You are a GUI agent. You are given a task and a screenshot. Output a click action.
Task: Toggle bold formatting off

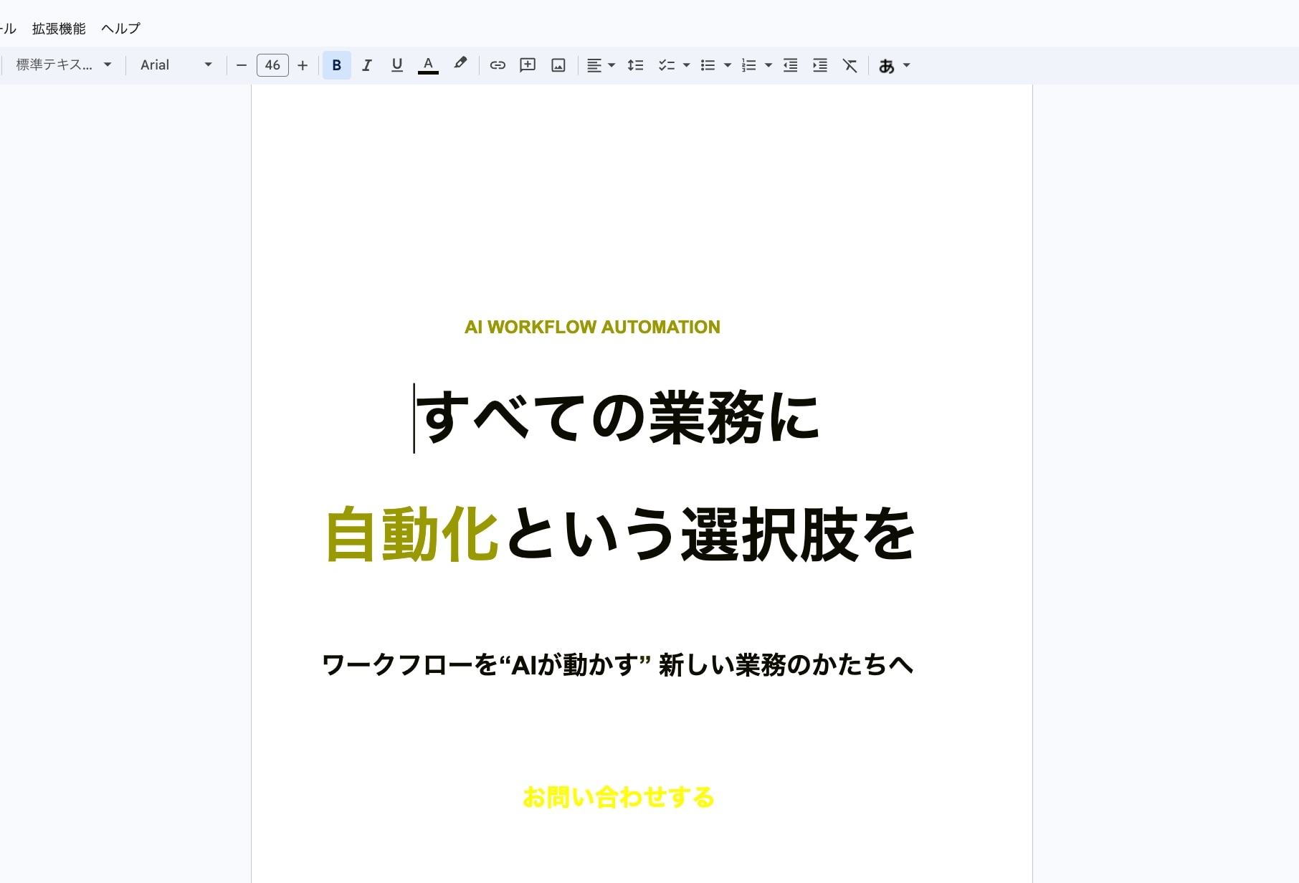point(336,65)
